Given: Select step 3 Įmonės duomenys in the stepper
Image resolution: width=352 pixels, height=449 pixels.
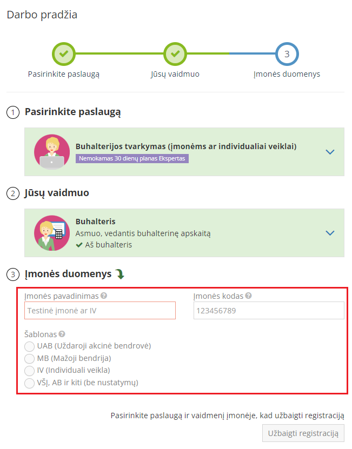Looking at the screenshot, I should tap(287, 54).
